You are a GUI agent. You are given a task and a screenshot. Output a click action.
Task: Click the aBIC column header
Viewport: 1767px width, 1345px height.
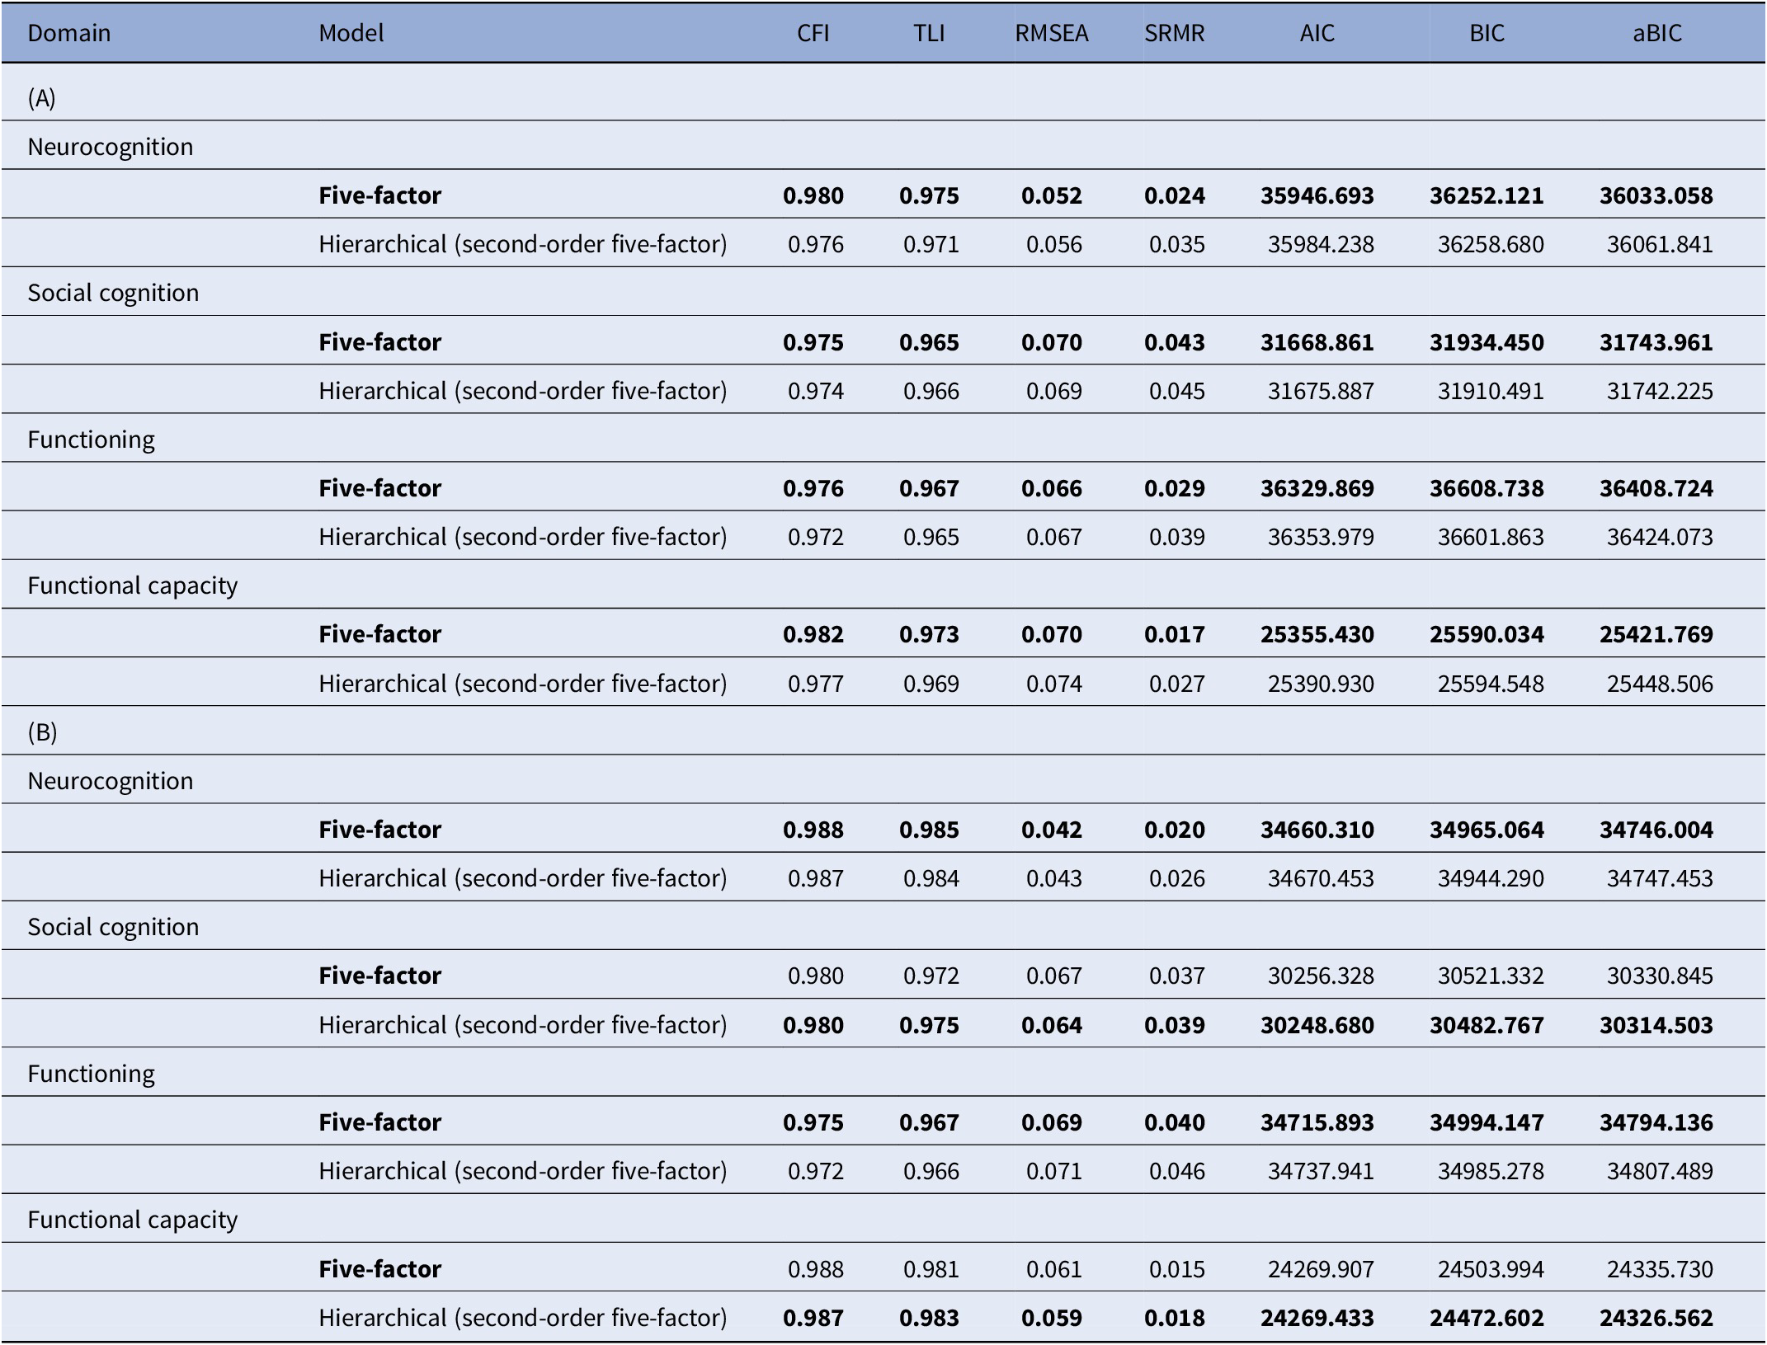coord(1656,33)
